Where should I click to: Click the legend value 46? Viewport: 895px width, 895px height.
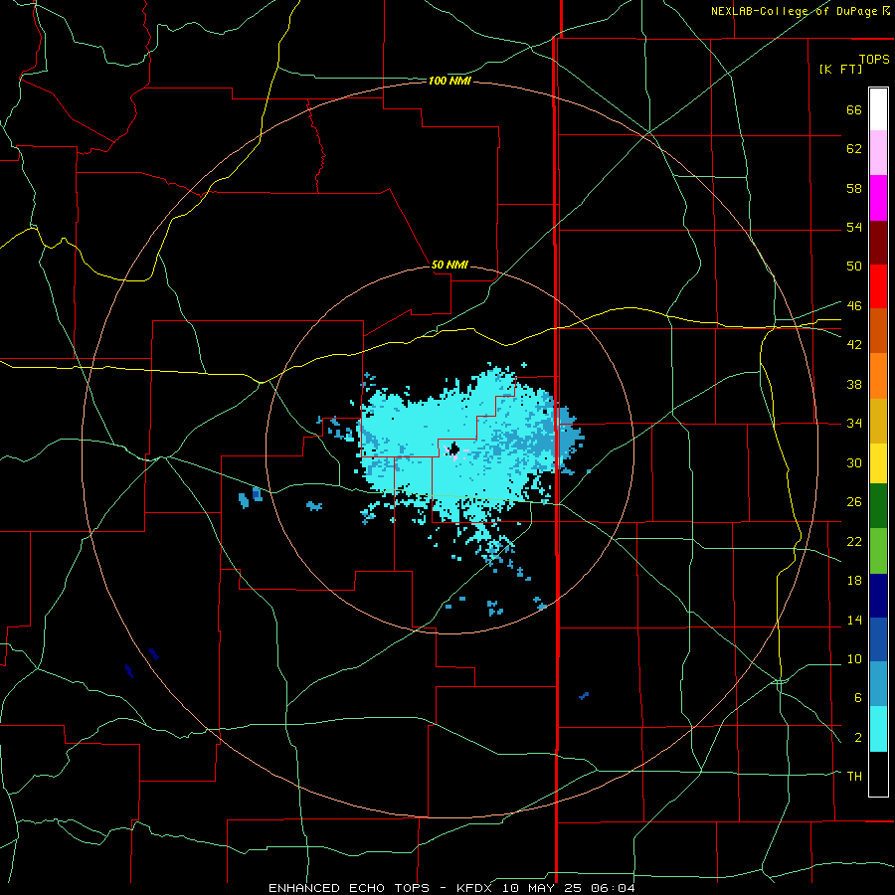click(x=854, y=306)
